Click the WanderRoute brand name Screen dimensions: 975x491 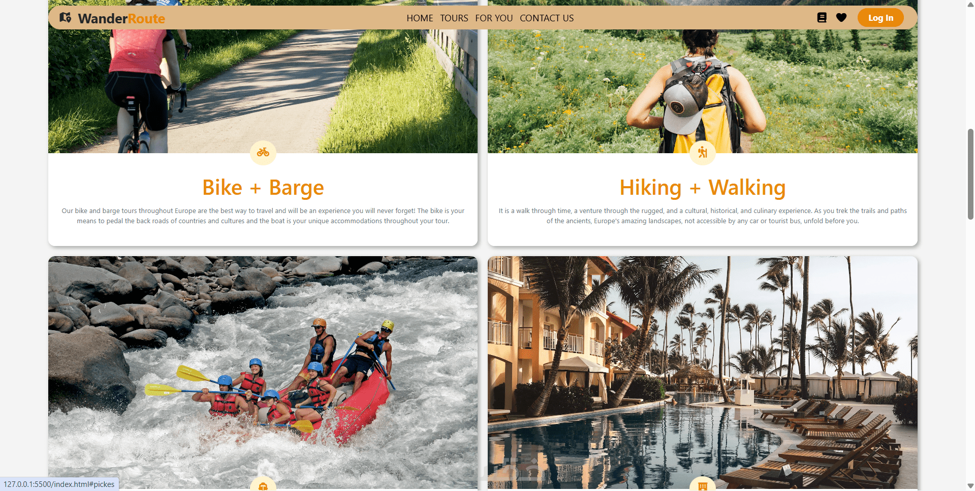click(x=121, y=19)
